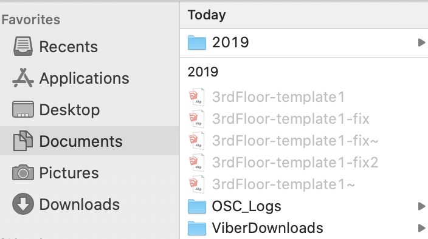428x239 pixels.
Task: Select the 2019 folder icon under Today
Action: coord(197,42)
